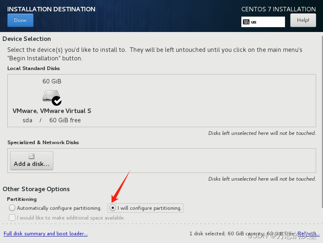Select the VMware virtual disk icon
Screen dimensions: 323x243
pos(51,96)
